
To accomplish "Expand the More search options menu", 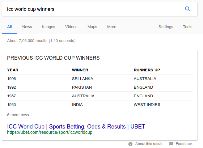I will [112, 27].
